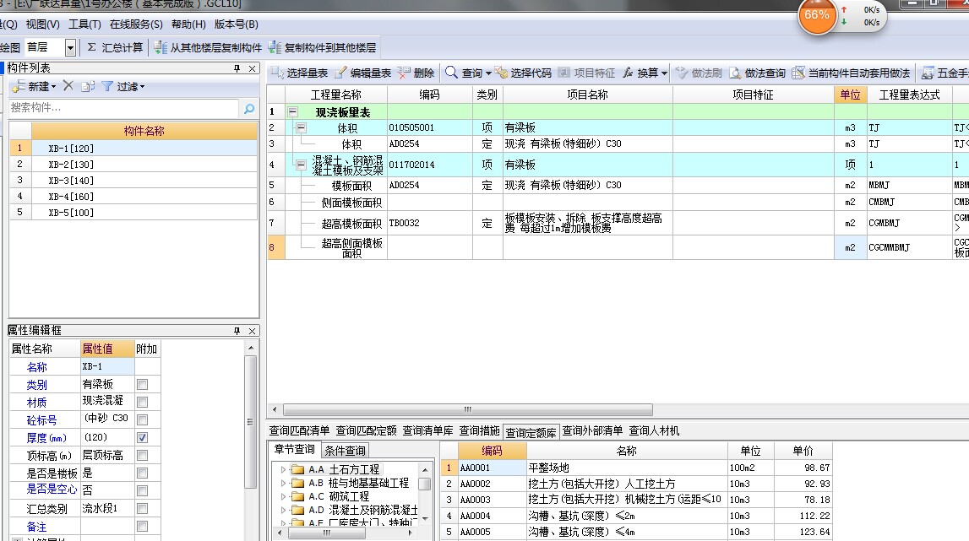
Task: Click the delete X icon in 构件列表 toolbar
Action: (x=68, y=86)
